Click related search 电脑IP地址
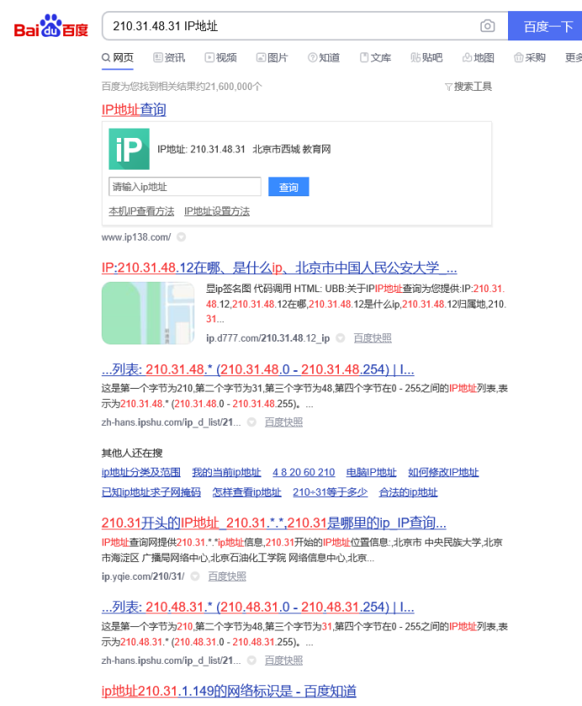 point(372,472)
